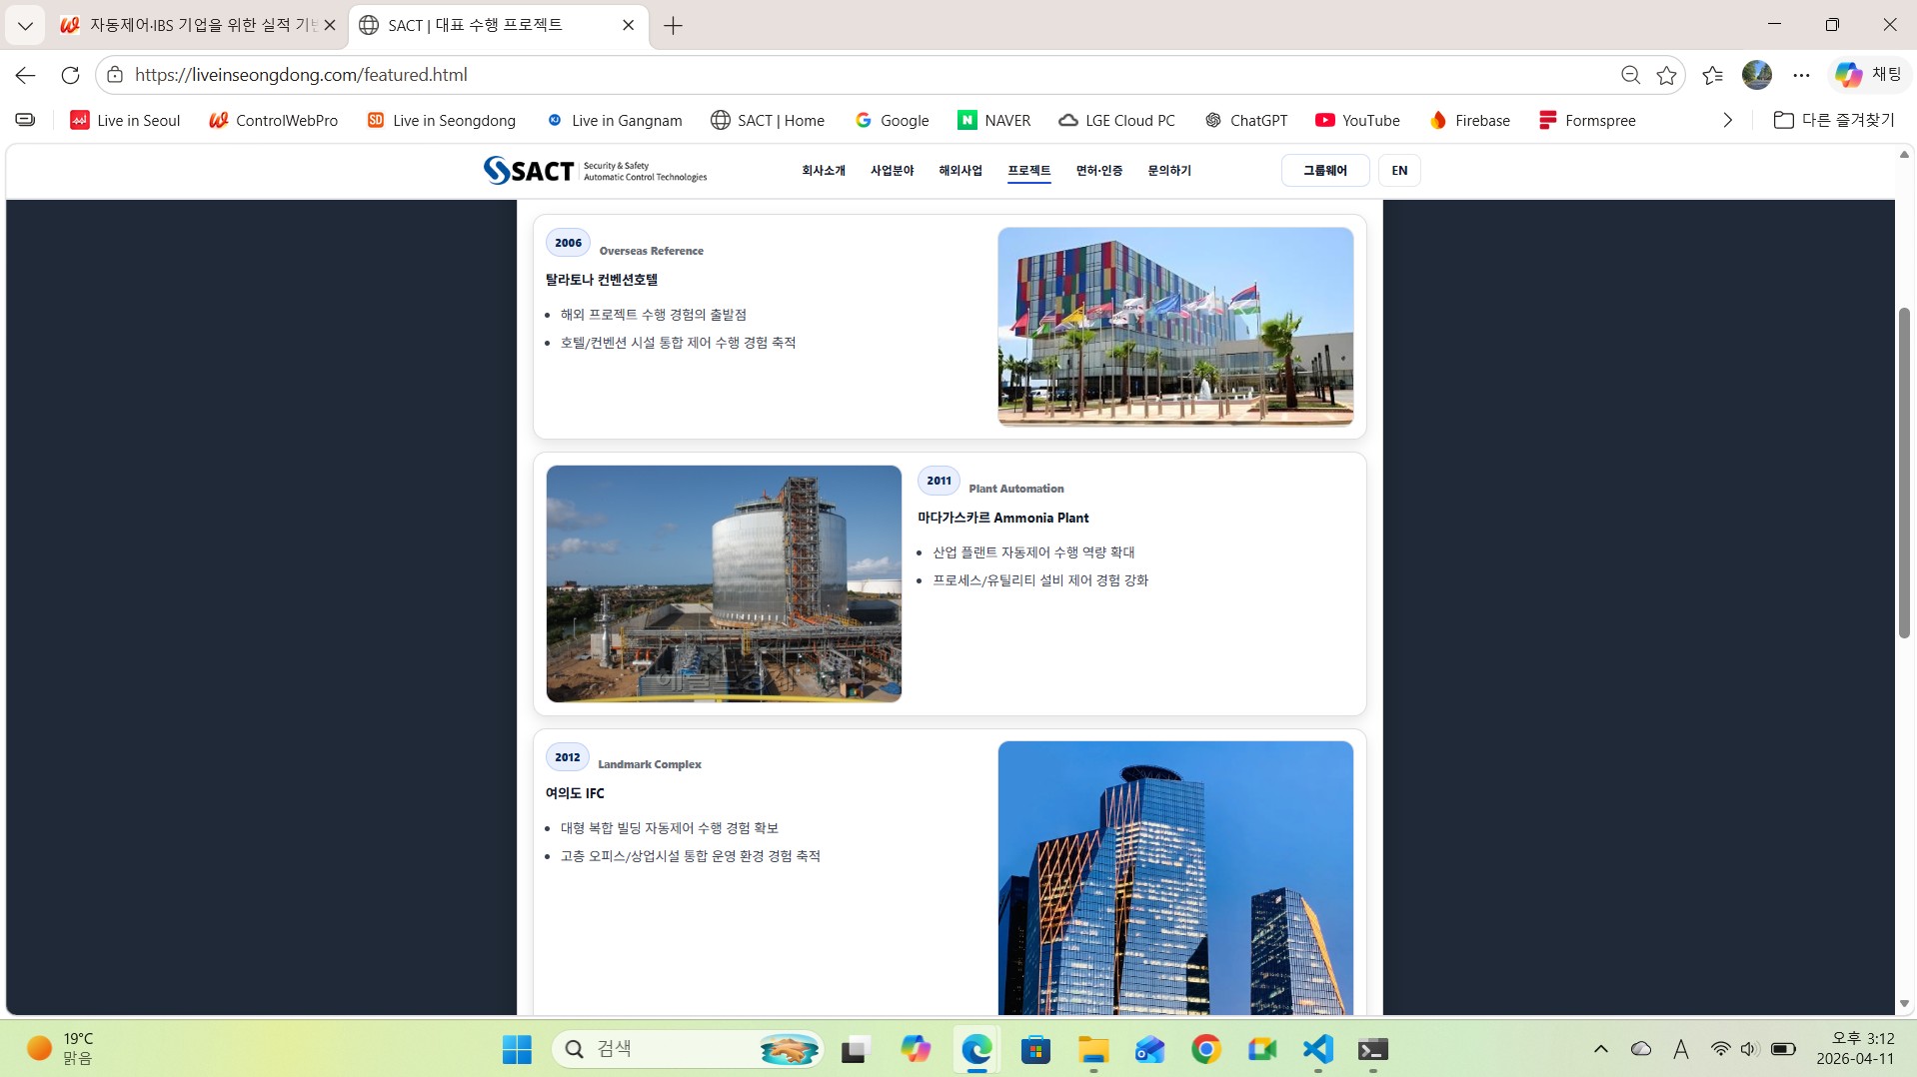The width and height of the screenshot is (1917, 1077).
Task: Open Visual Studio Code from the taskbar
Action: [1317, 1049]
